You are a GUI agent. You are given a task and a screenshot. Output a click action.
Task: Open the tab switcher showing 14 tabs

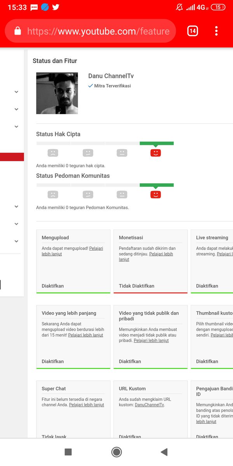193,31
